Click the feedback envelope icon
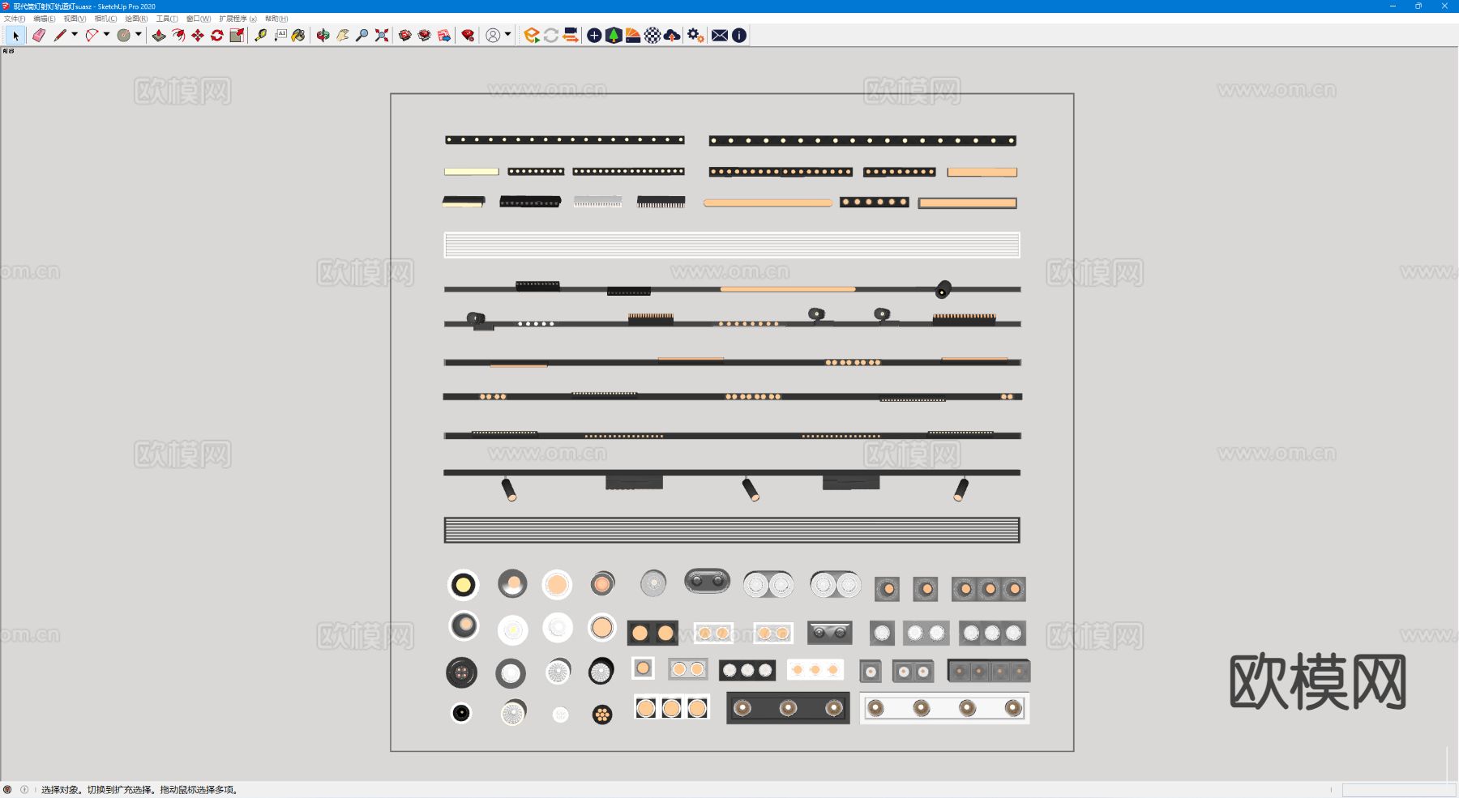This screenshot has width=1459, height=798. point(720,36)
